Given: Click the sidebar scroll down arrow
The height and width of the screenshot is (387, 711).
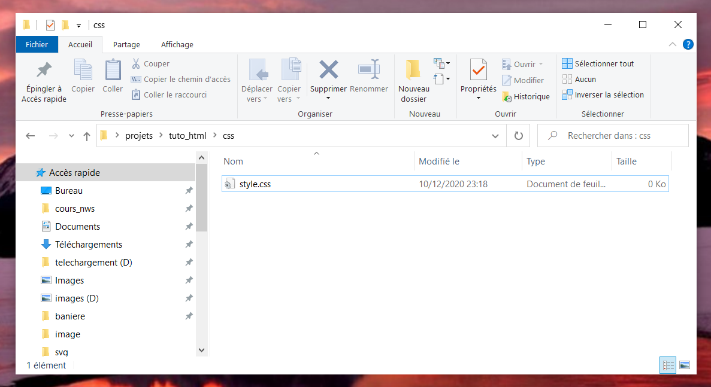Looking at the screenshot, I should click(202, 350).
